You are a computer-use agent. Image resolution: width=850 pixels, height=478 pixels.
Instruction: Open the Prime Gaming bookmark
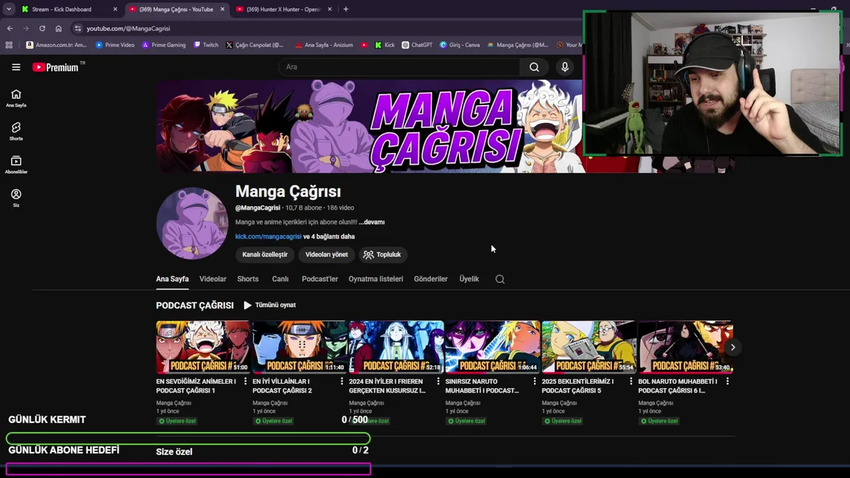tap(164, 45)
